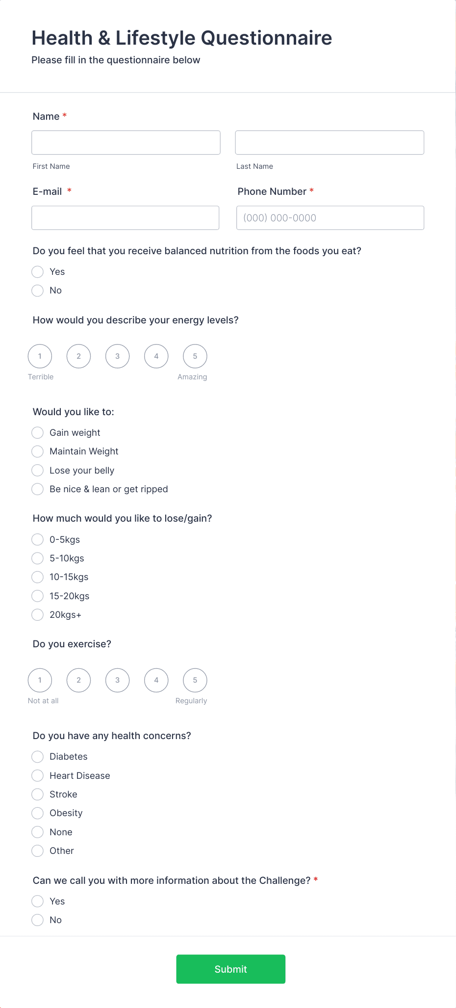This screenshot has height=1008, width=456.
Task: Choose Gain weight option
Action: point(37,432)
